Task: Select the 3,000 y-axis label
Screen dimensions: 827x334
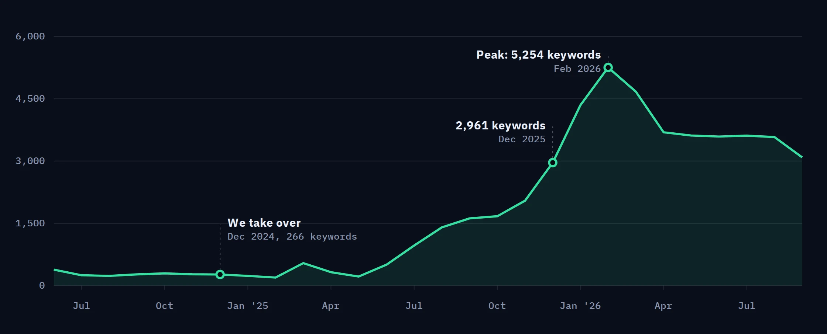Action: click(x=30, y=161)
